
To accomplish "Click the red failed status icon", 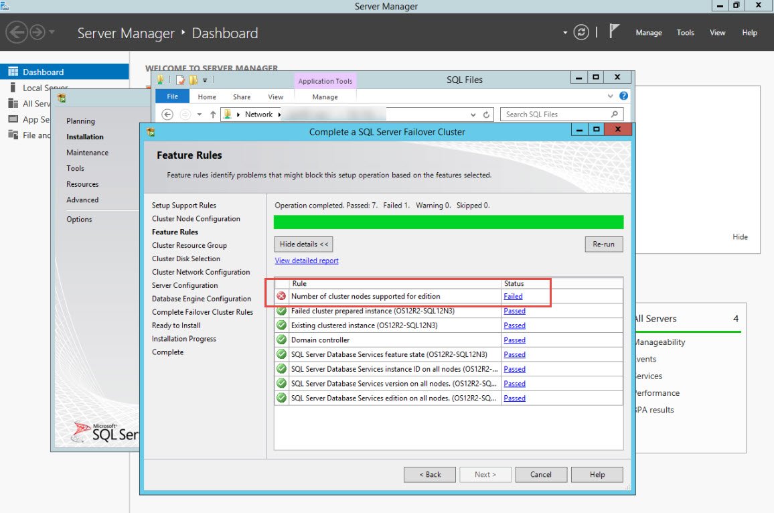I will pos(281,296).
